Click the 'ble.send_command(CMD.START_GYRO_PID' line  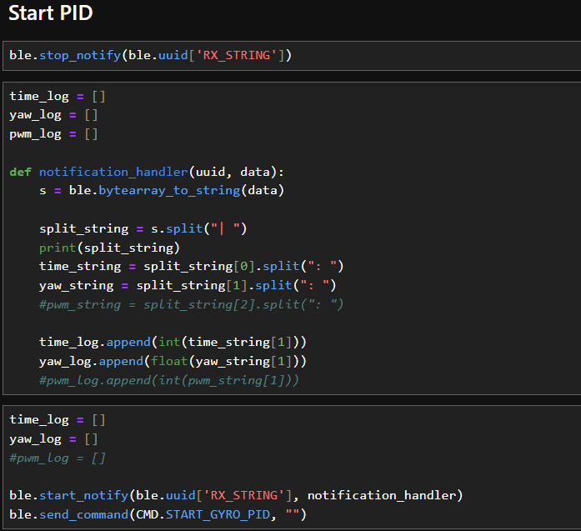click(x=158, y=514)
